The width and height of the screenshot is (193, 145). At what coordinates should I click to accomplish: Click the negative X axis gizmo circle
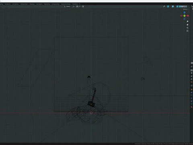tap(181, 16)
